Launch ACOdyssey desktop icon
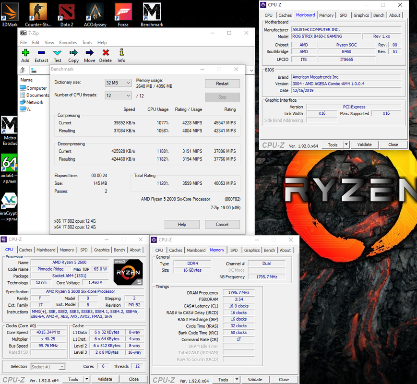The image size is (417, 384). point(95,14)
